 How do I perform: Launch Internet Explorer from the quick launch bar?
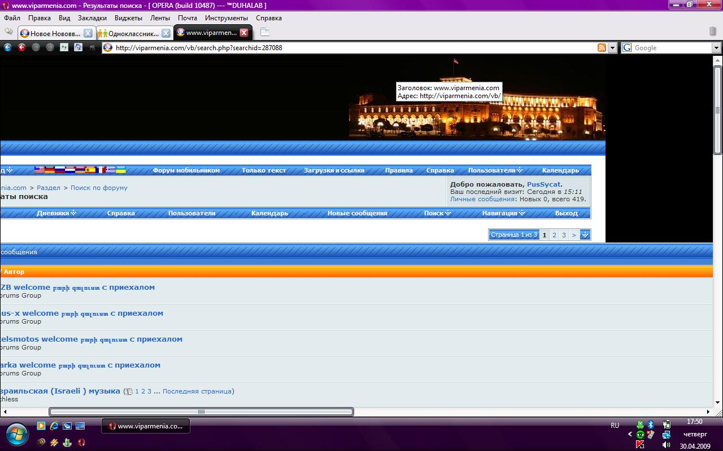pyautogui.click(x=55, y=426)
